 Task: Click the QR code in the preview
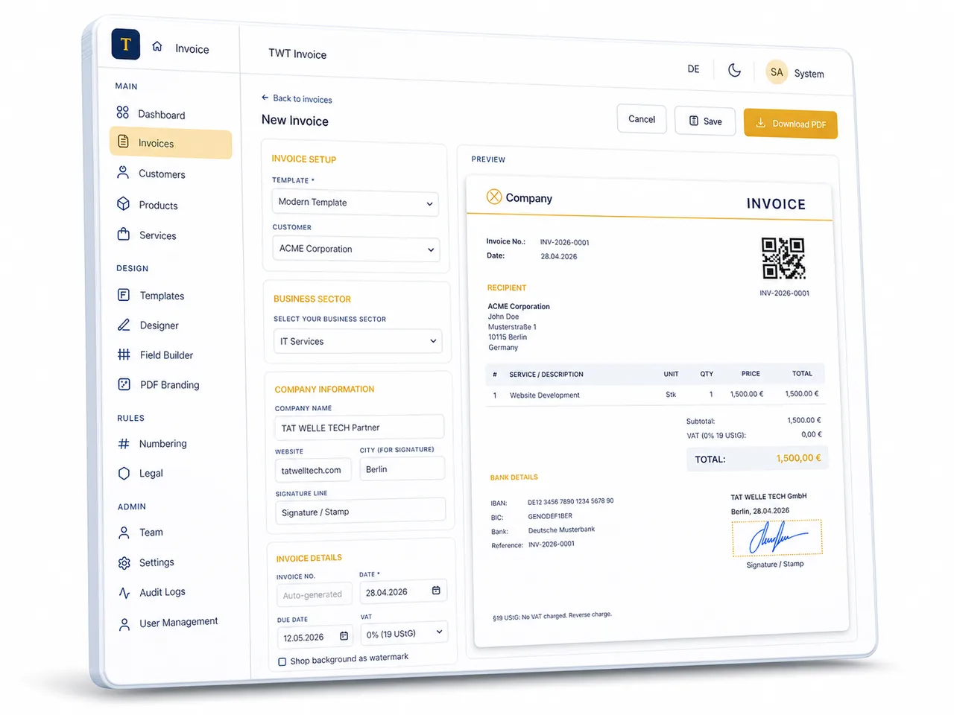click(783, 258)
